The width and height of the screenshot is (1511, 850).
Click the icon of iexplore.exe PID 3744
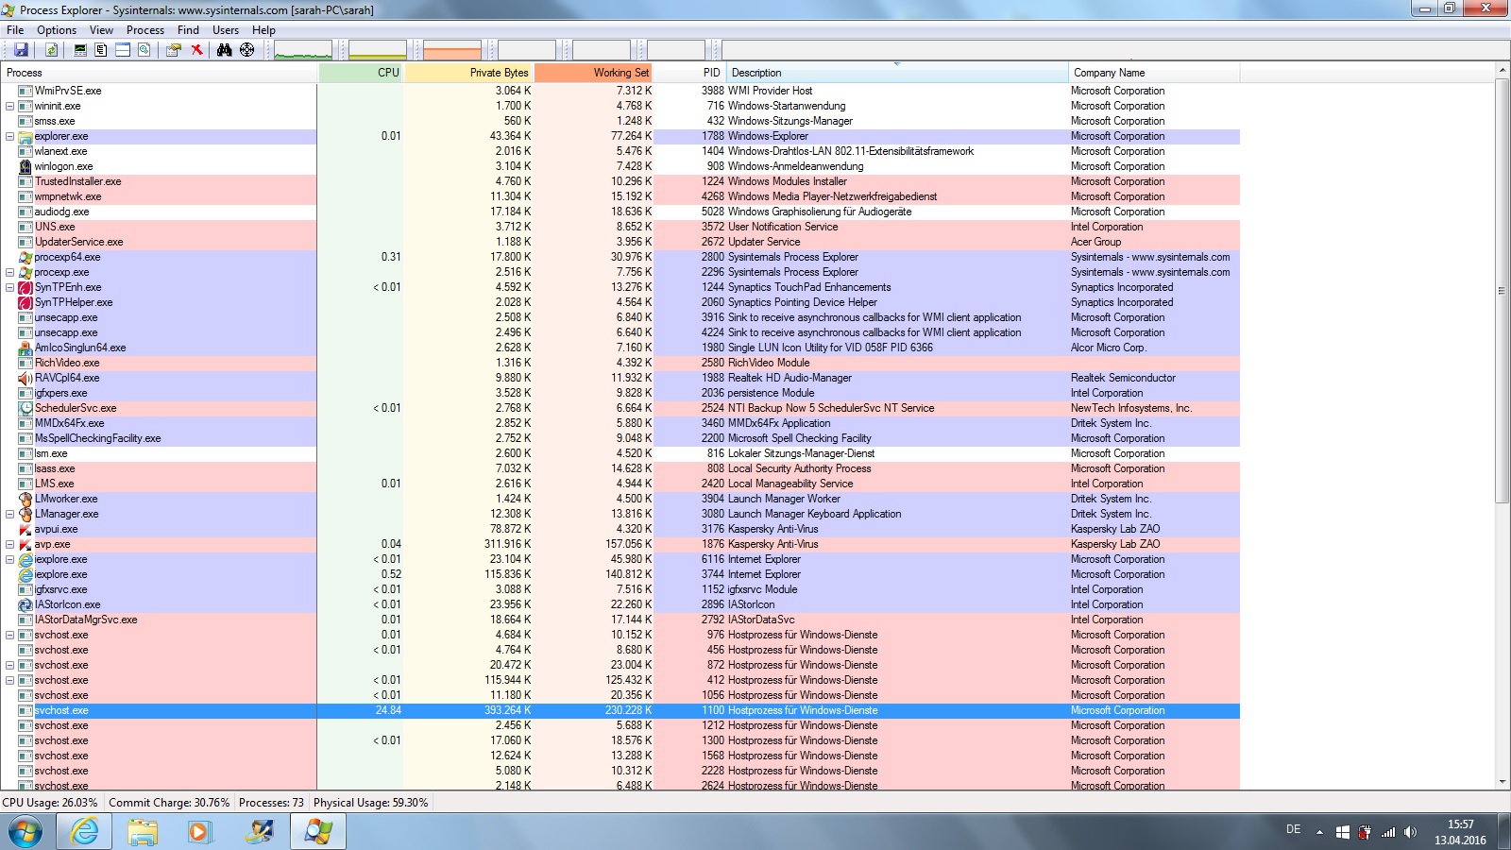(x=25, y=574)
